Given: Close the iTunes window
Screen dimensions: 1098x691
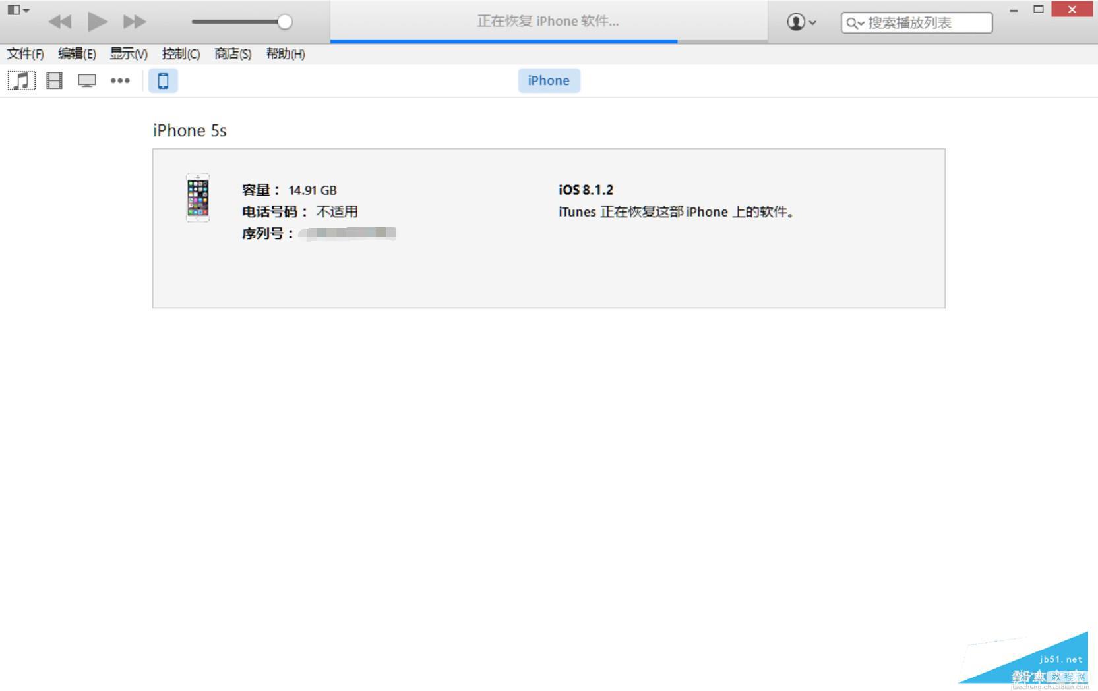Looking at the screenshot, I should coord(1072,9).
